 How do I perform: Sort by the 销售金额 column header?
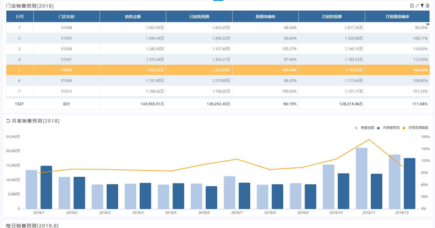pos(133,17)
